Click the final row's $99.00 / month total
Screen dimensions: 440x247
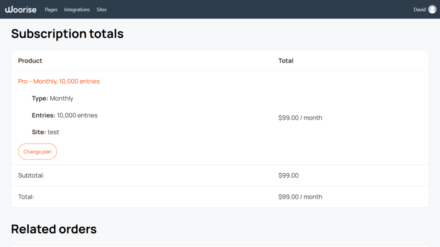300,197
